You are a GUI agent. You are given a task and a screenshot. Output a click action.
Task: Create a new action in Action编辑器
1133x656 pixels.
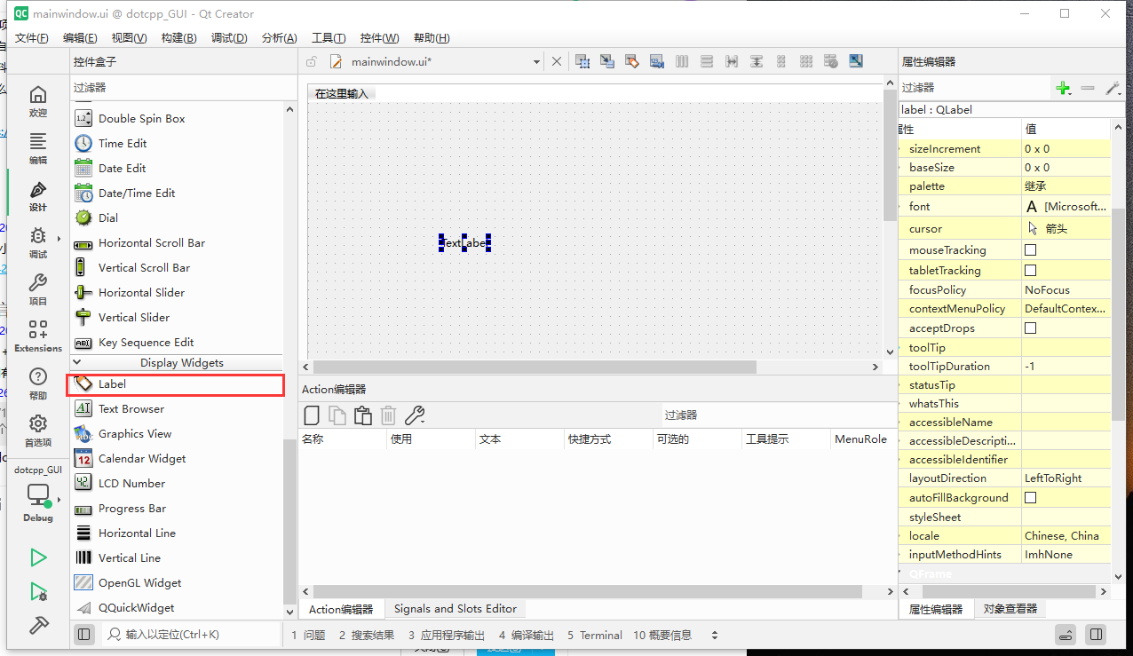(312, 415)
